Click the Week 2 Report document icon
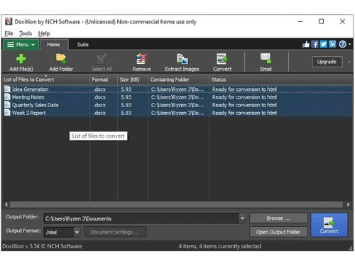This screenshot has width=355, height=266. (7, 113)
